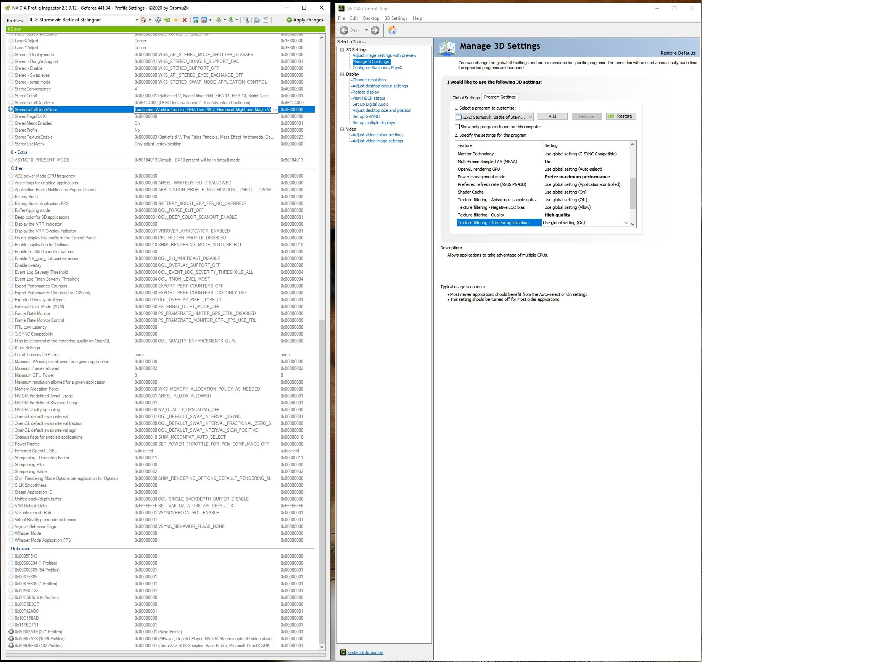Open Texture filtering Trilinear optimisation setting dropdown
Screen dimensions: 879x662
627,223
